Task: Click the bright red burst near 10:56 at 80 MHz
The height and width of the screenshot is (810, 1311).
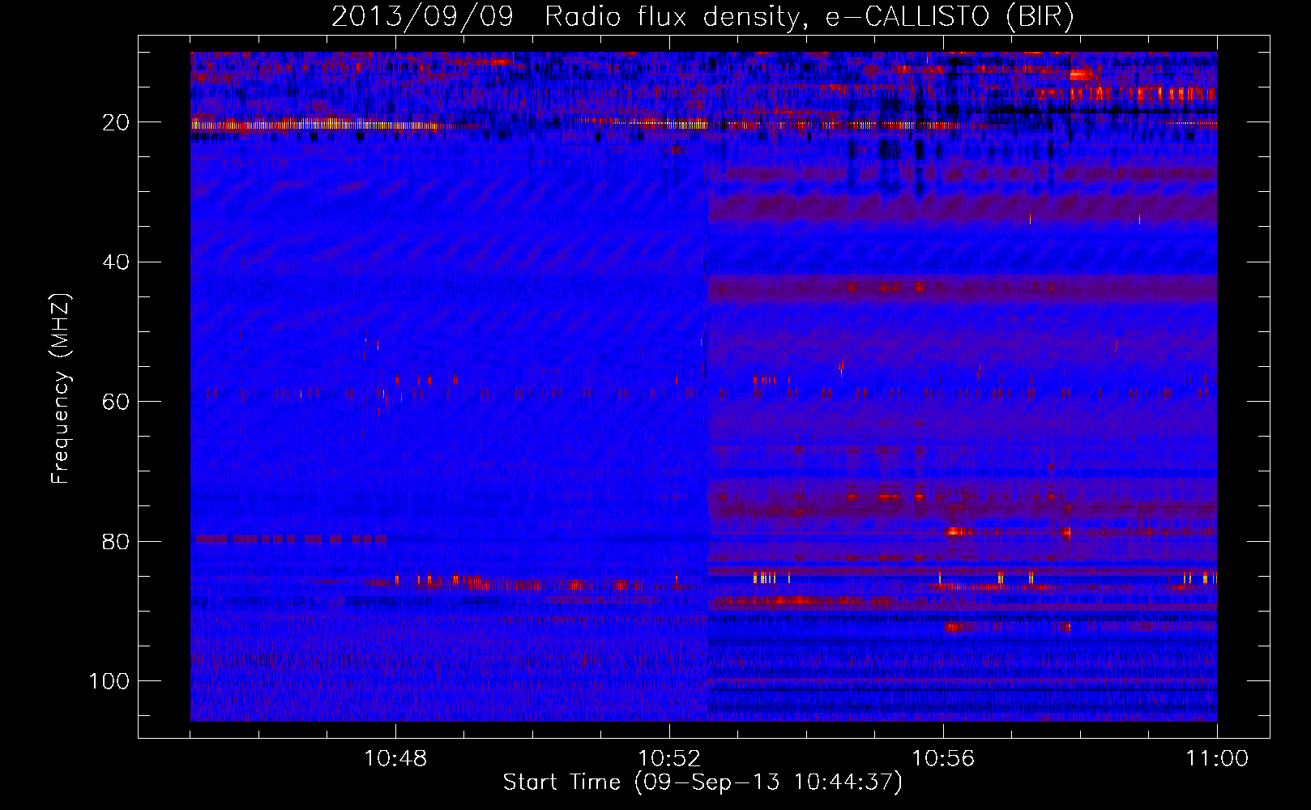Action: tap(958, 532)
